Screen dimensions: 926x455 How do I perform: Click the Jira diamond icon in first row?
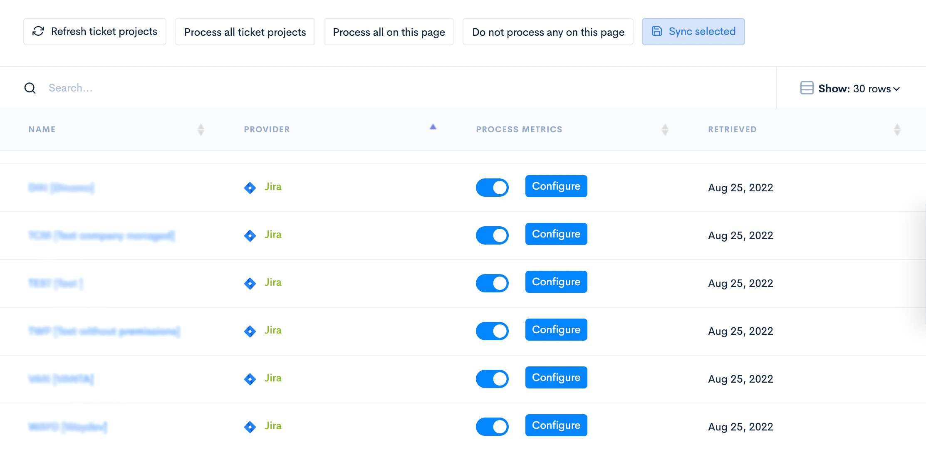(x=250, y=188)
